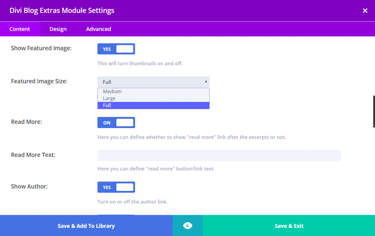Click the Featured Image Size dropdown arrow
The height and width of the screenshot is (236, 375).
tap(206, 82)
